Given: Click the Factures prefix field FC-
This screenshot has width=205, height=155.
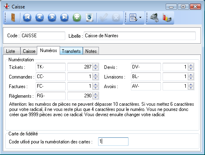Looking at the screenshot, I should [x=50, y=86].
